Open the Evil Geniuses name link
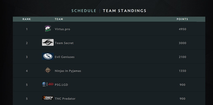The image size is (213, 105). point(65,57)
